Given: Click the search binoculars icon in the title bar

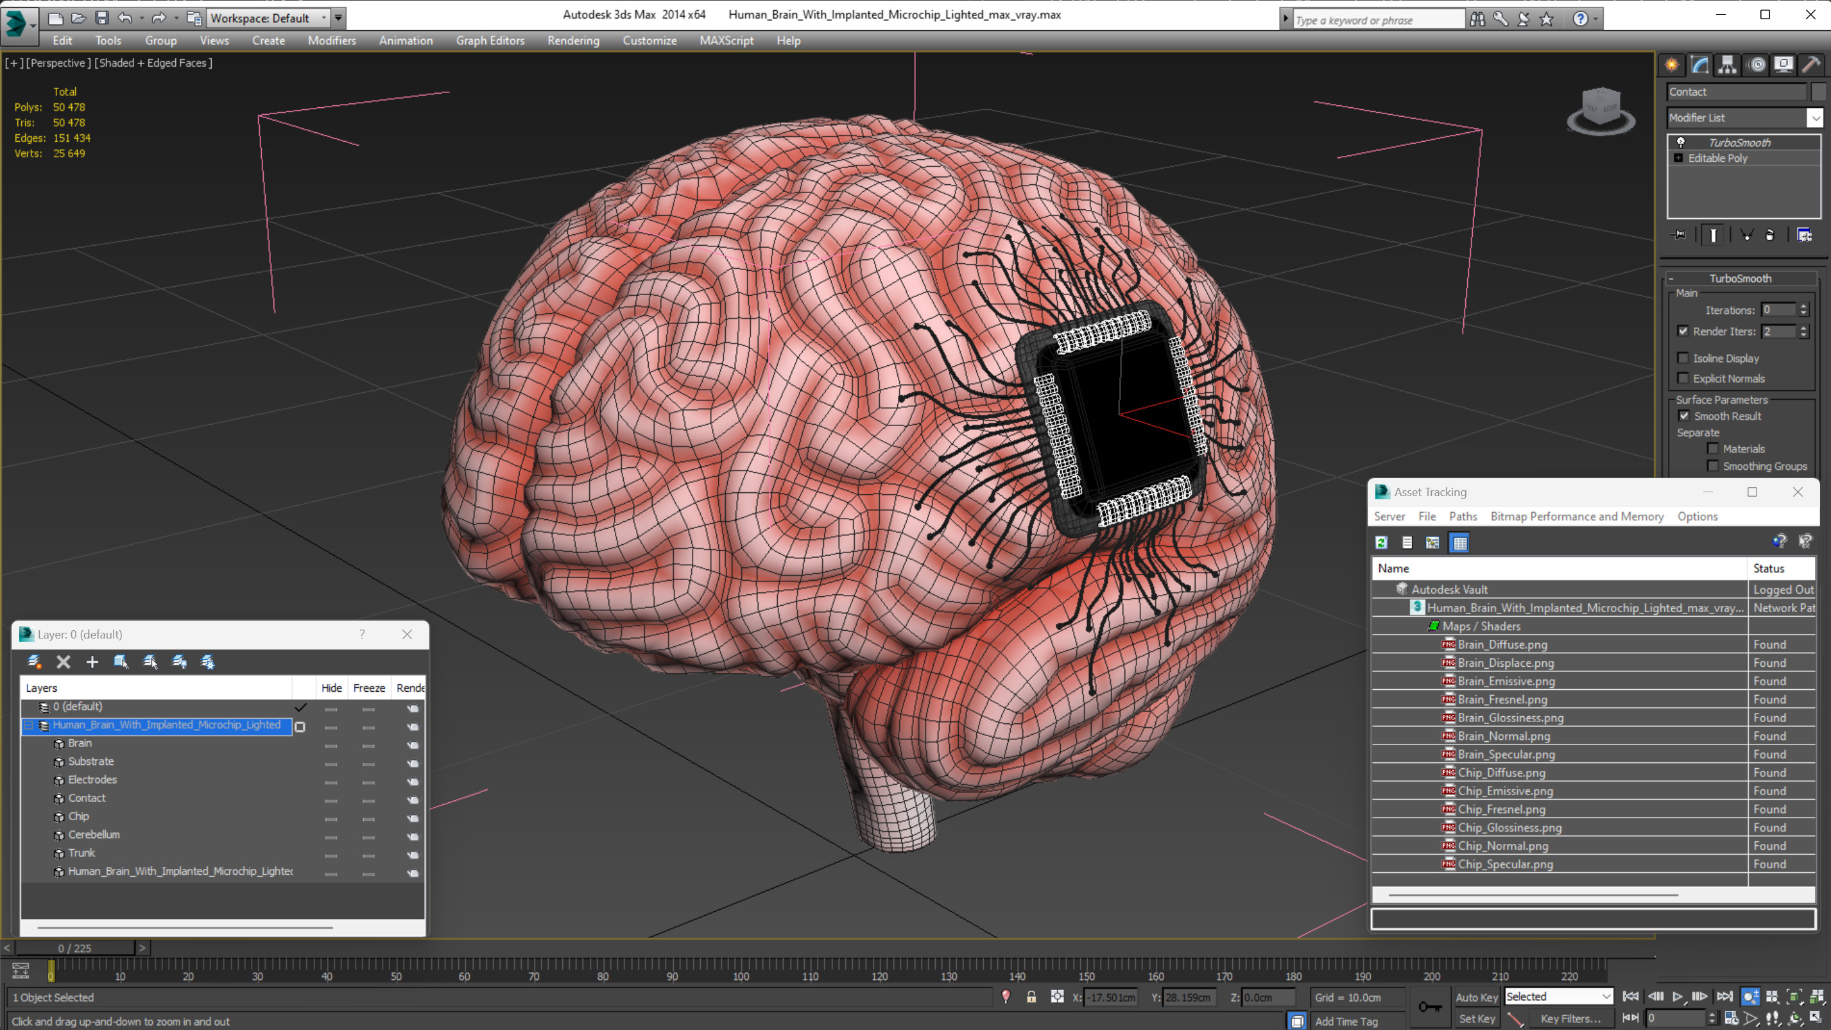Looking at the screenshot, I should pyautogui.click(x=1477, y=19).
